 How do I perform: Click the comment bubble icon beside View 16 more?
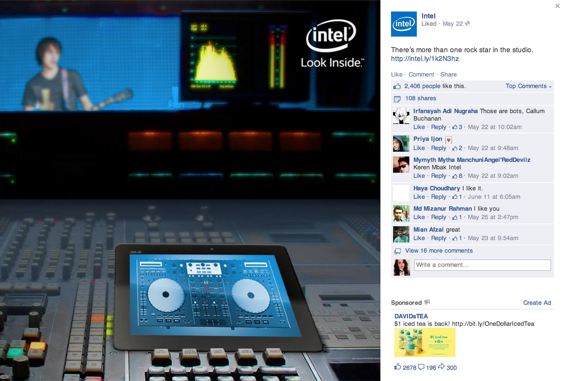pos(397,251)
